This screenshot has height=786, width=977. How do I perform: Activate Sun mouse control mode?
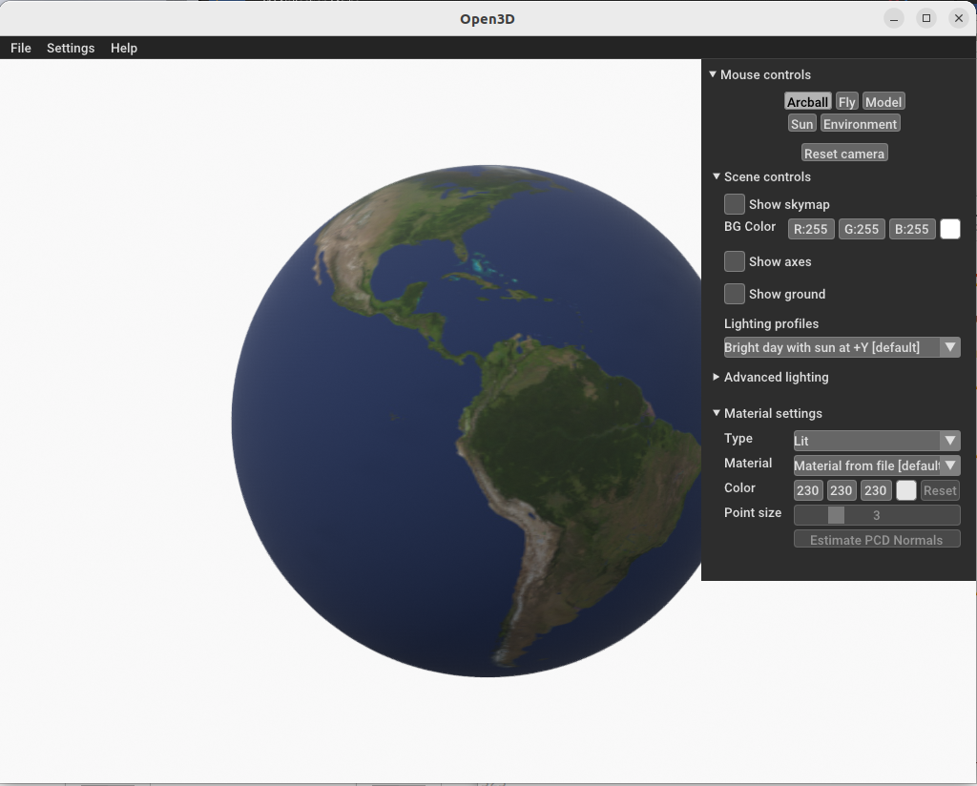tap(801, 124)
